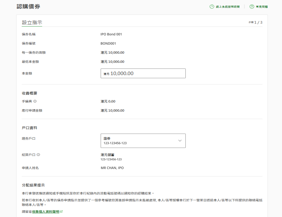282x217 pixels.
Task: Open the 常見問題 text link
Action: (262, 7)
